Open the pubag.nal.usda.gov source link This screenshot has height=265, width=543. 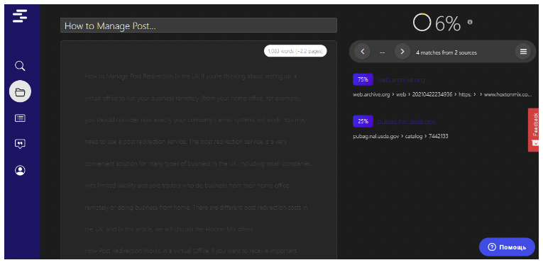[407, 122]
